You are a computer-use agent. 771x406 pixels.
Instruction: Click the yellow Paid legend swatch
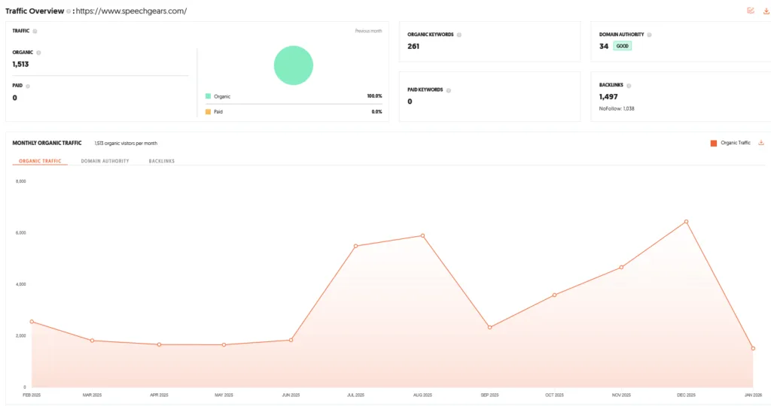[208, 112]
